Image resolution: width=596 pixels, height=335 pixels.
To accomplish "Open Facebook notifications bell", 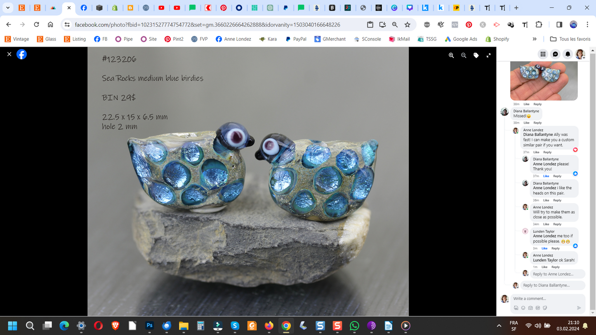I will pos(568,54).
